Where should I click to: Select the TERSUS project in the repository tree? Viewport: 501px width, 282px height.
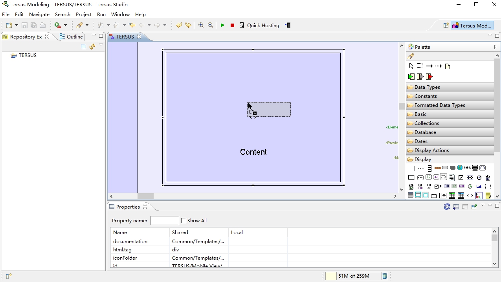(x=28, y=55)
